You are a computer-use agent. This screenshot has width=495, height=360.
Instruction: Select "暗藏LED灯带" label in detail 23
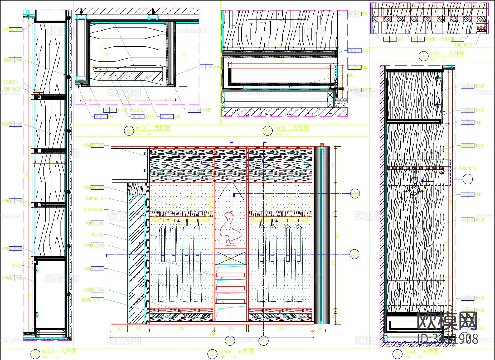[x=12, y=89]
